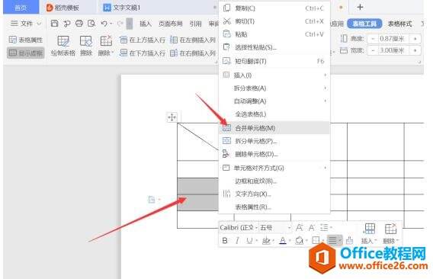The height and width of the screenshot is (279, 433).
Task: Increase row height with plus button
Action: 415,39
